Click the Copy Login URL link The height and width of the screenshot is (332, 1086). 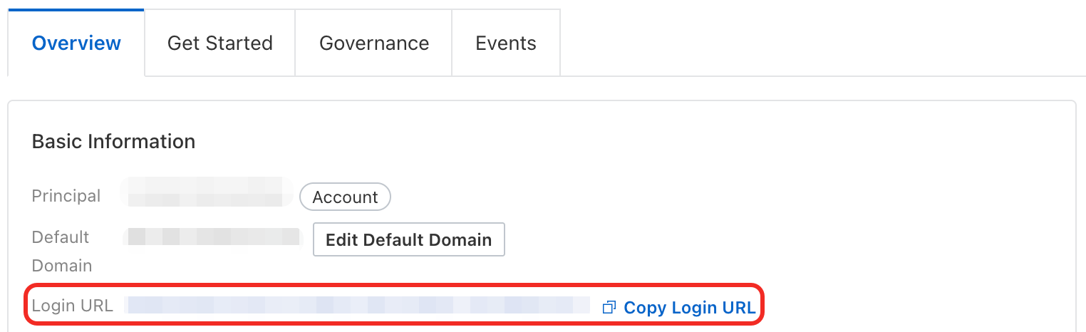point(689,308)
